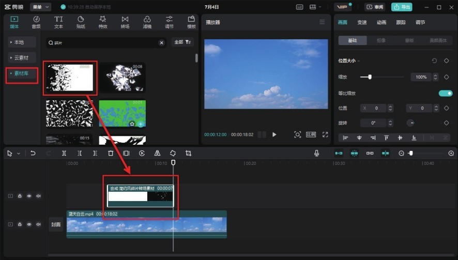Image resolution: width=458 pixels, height=260 pixels.
Task: Align left using the alignment icon
Action: pyautogui.click(x=345, y=137)
